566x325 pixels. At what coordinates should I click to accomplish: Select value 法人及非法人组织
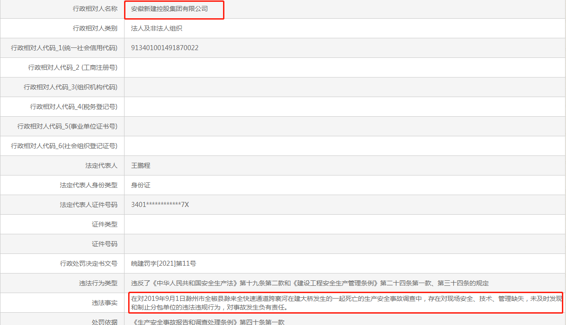156,28
